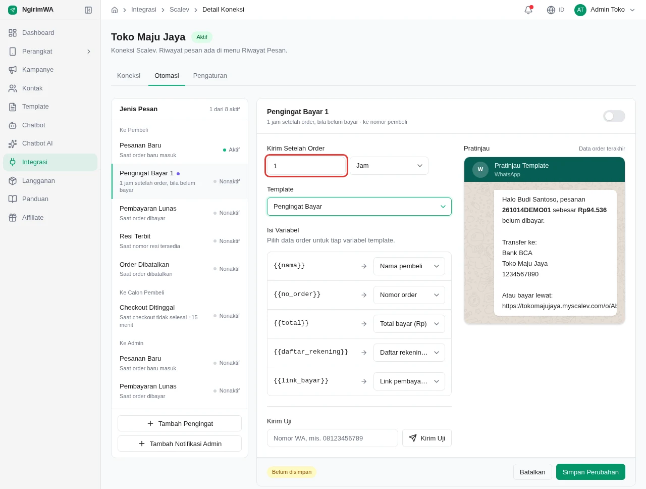
Task: Open Chatbot AI sparkle icon
Action: pyautogui.click(x=13, y=143)
